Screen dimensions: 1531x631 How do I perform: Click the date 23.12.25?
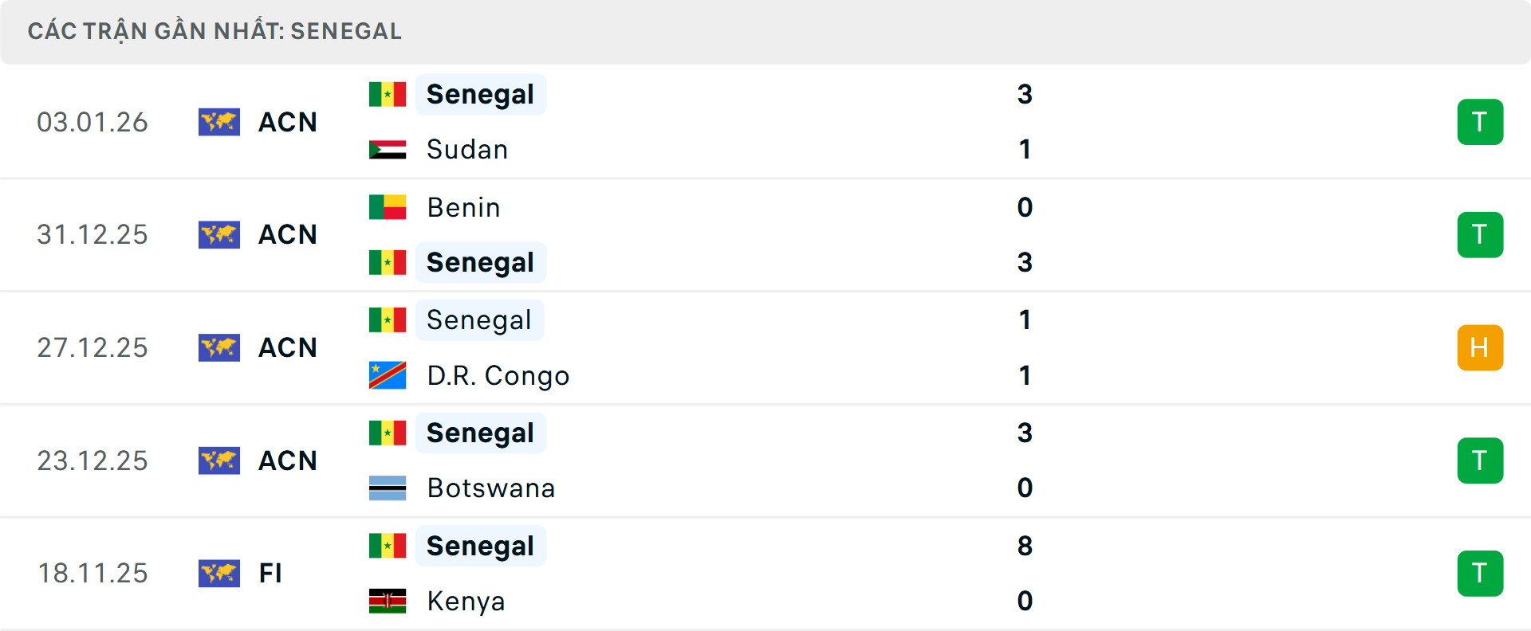coord(92,460)
